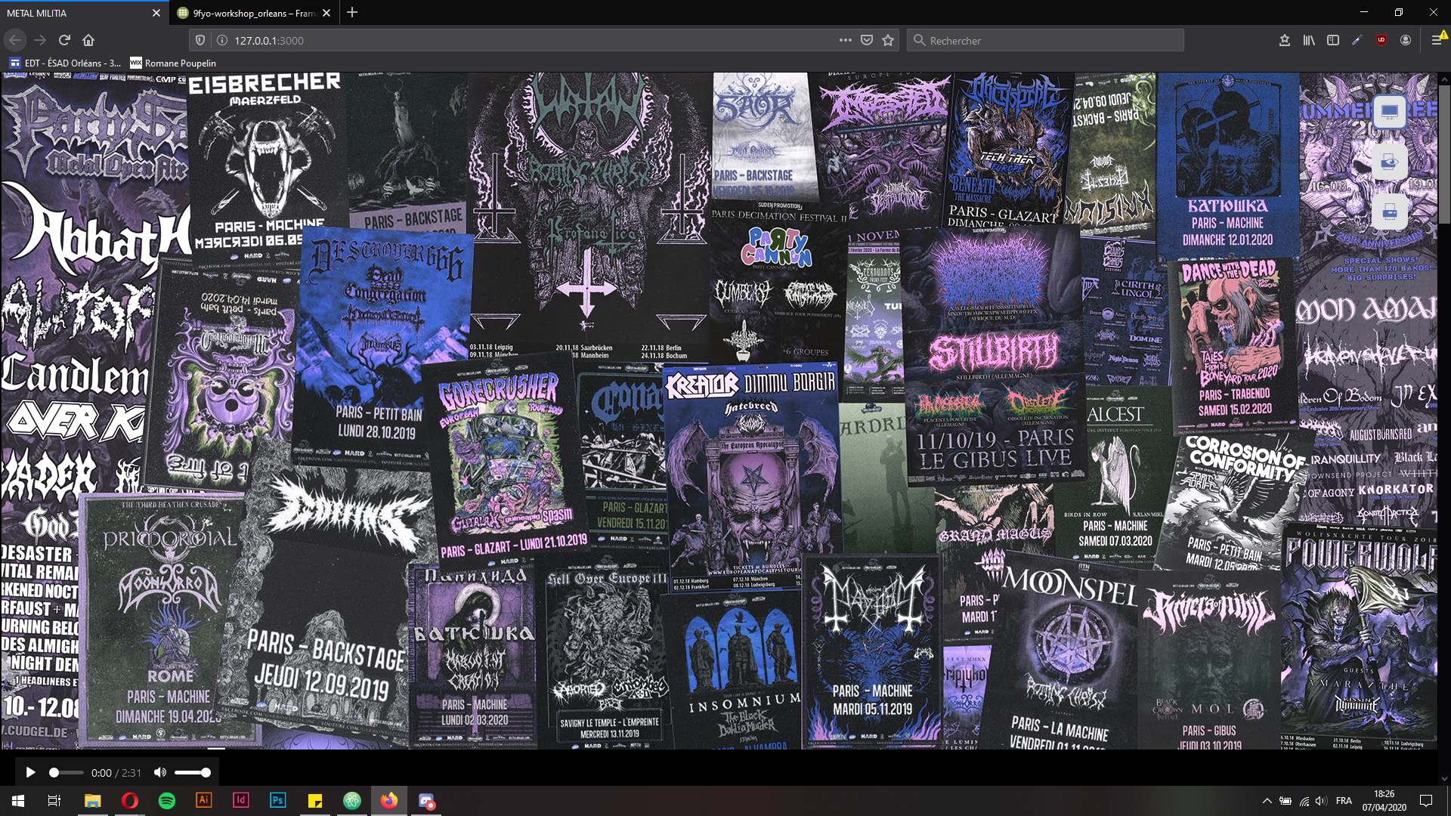Seek on the audio progress bar
The image size is (1451, 816).
pyautogui.click(x=67, y=772)
